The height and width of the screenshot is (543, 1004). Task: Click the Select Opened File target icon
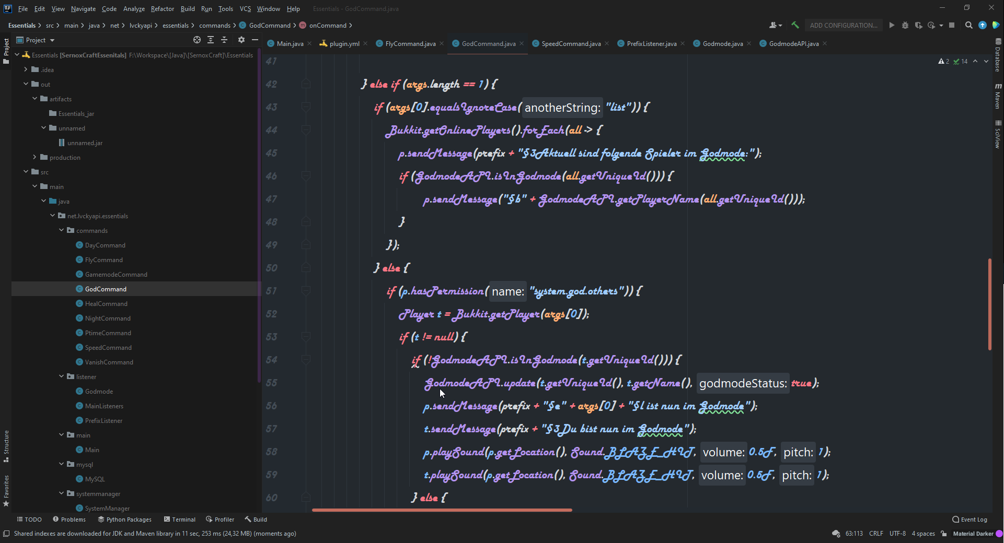pyautogui.click(x=197, y=40)
